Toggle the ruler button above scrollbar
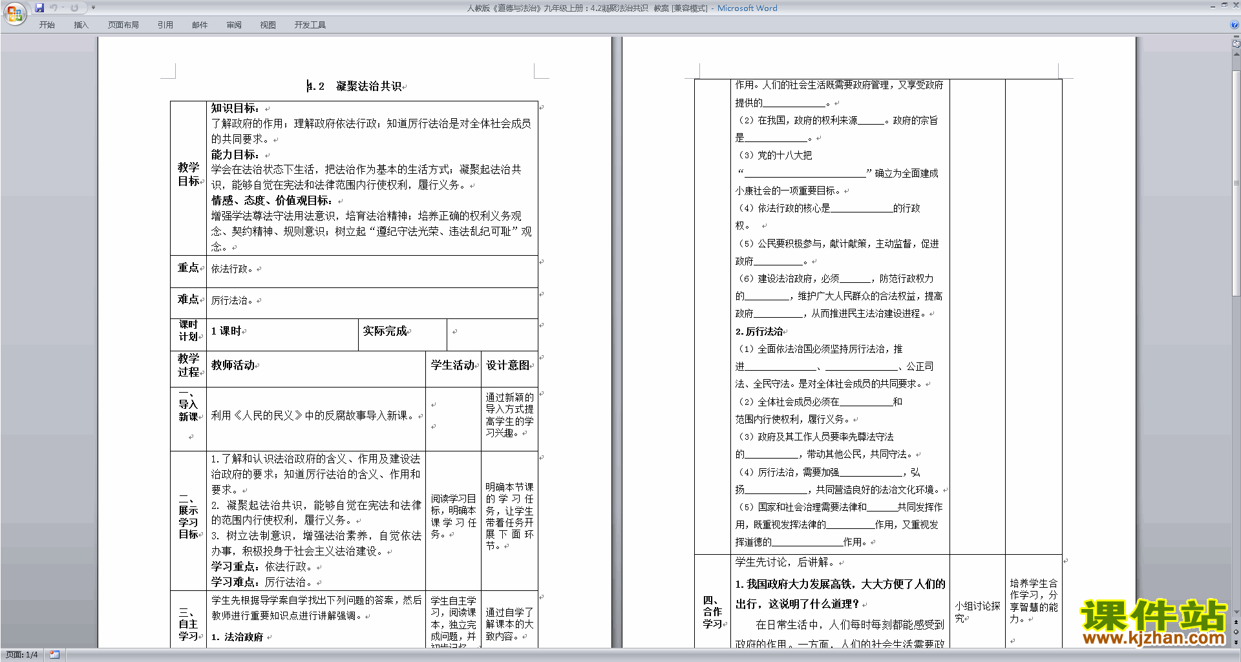 click(x=1236, y=45)
